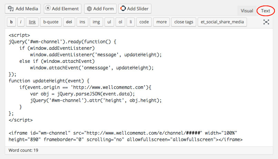Click the Add Slider button
The image size is (278, 159).
click(x=135, y=9)
